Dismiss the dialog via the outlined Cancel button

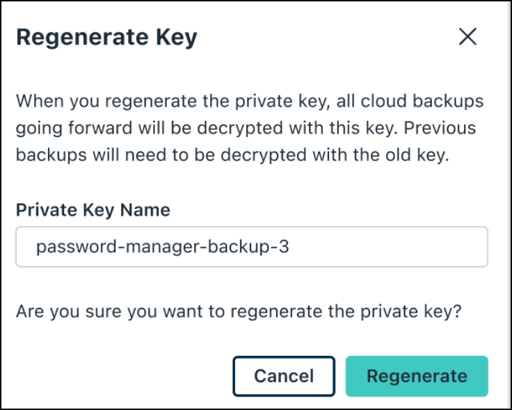284,376
